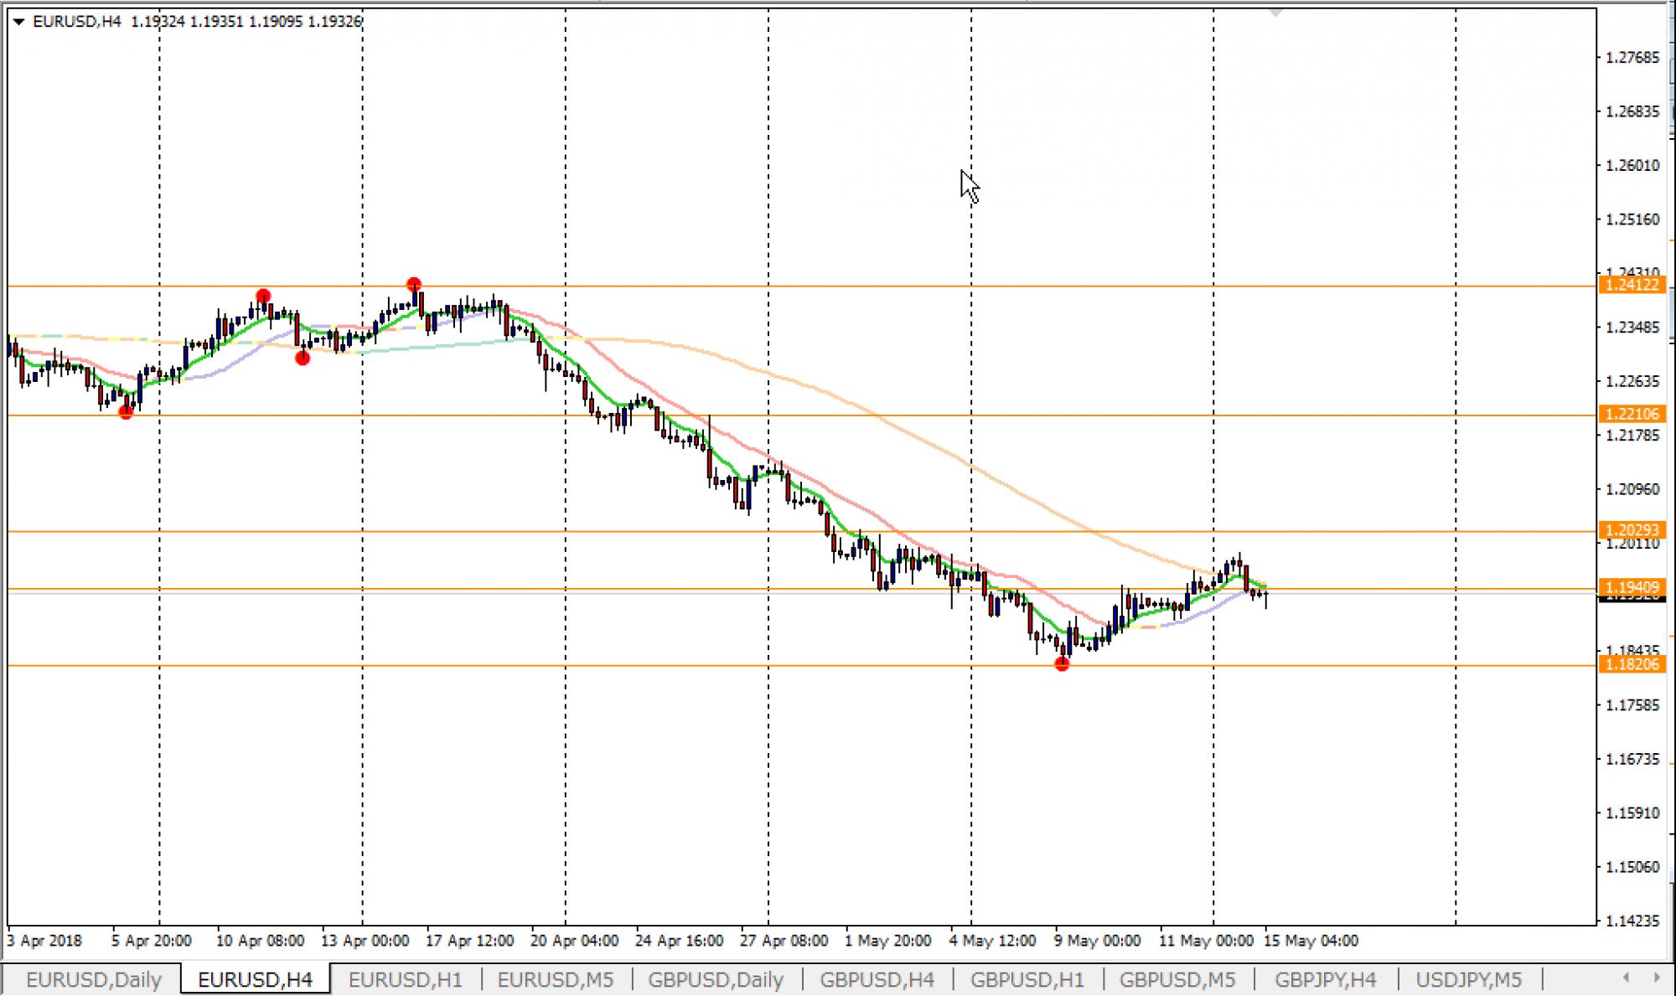The image size is (1676, 996).
Task: Switch to the GBPUSD,Daily tab
Action: pos(716,979)
